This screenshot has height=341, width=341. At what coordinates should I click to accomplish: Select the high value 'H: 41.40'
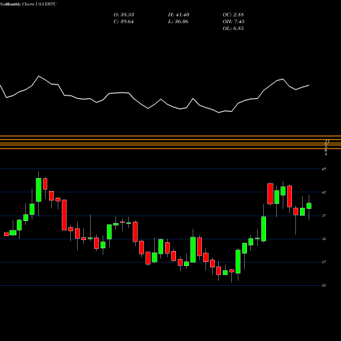click(179, 15)
